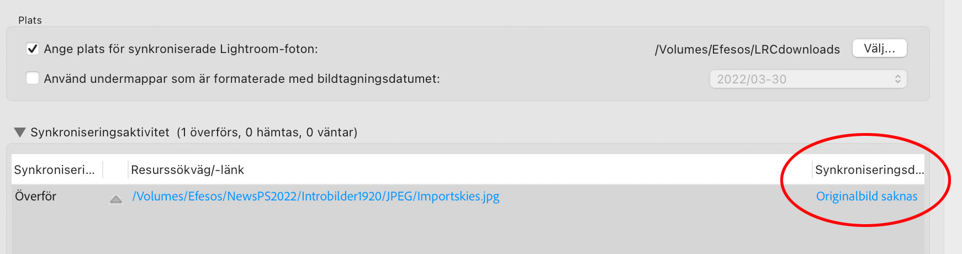Click the Synkroniseringsd... column header

pyautogui.click(x=868, y=170)
